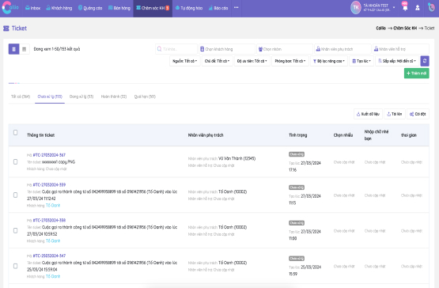439x288 pixels.
Task: Click the Ticket page title icon
Action: (6, 28)
